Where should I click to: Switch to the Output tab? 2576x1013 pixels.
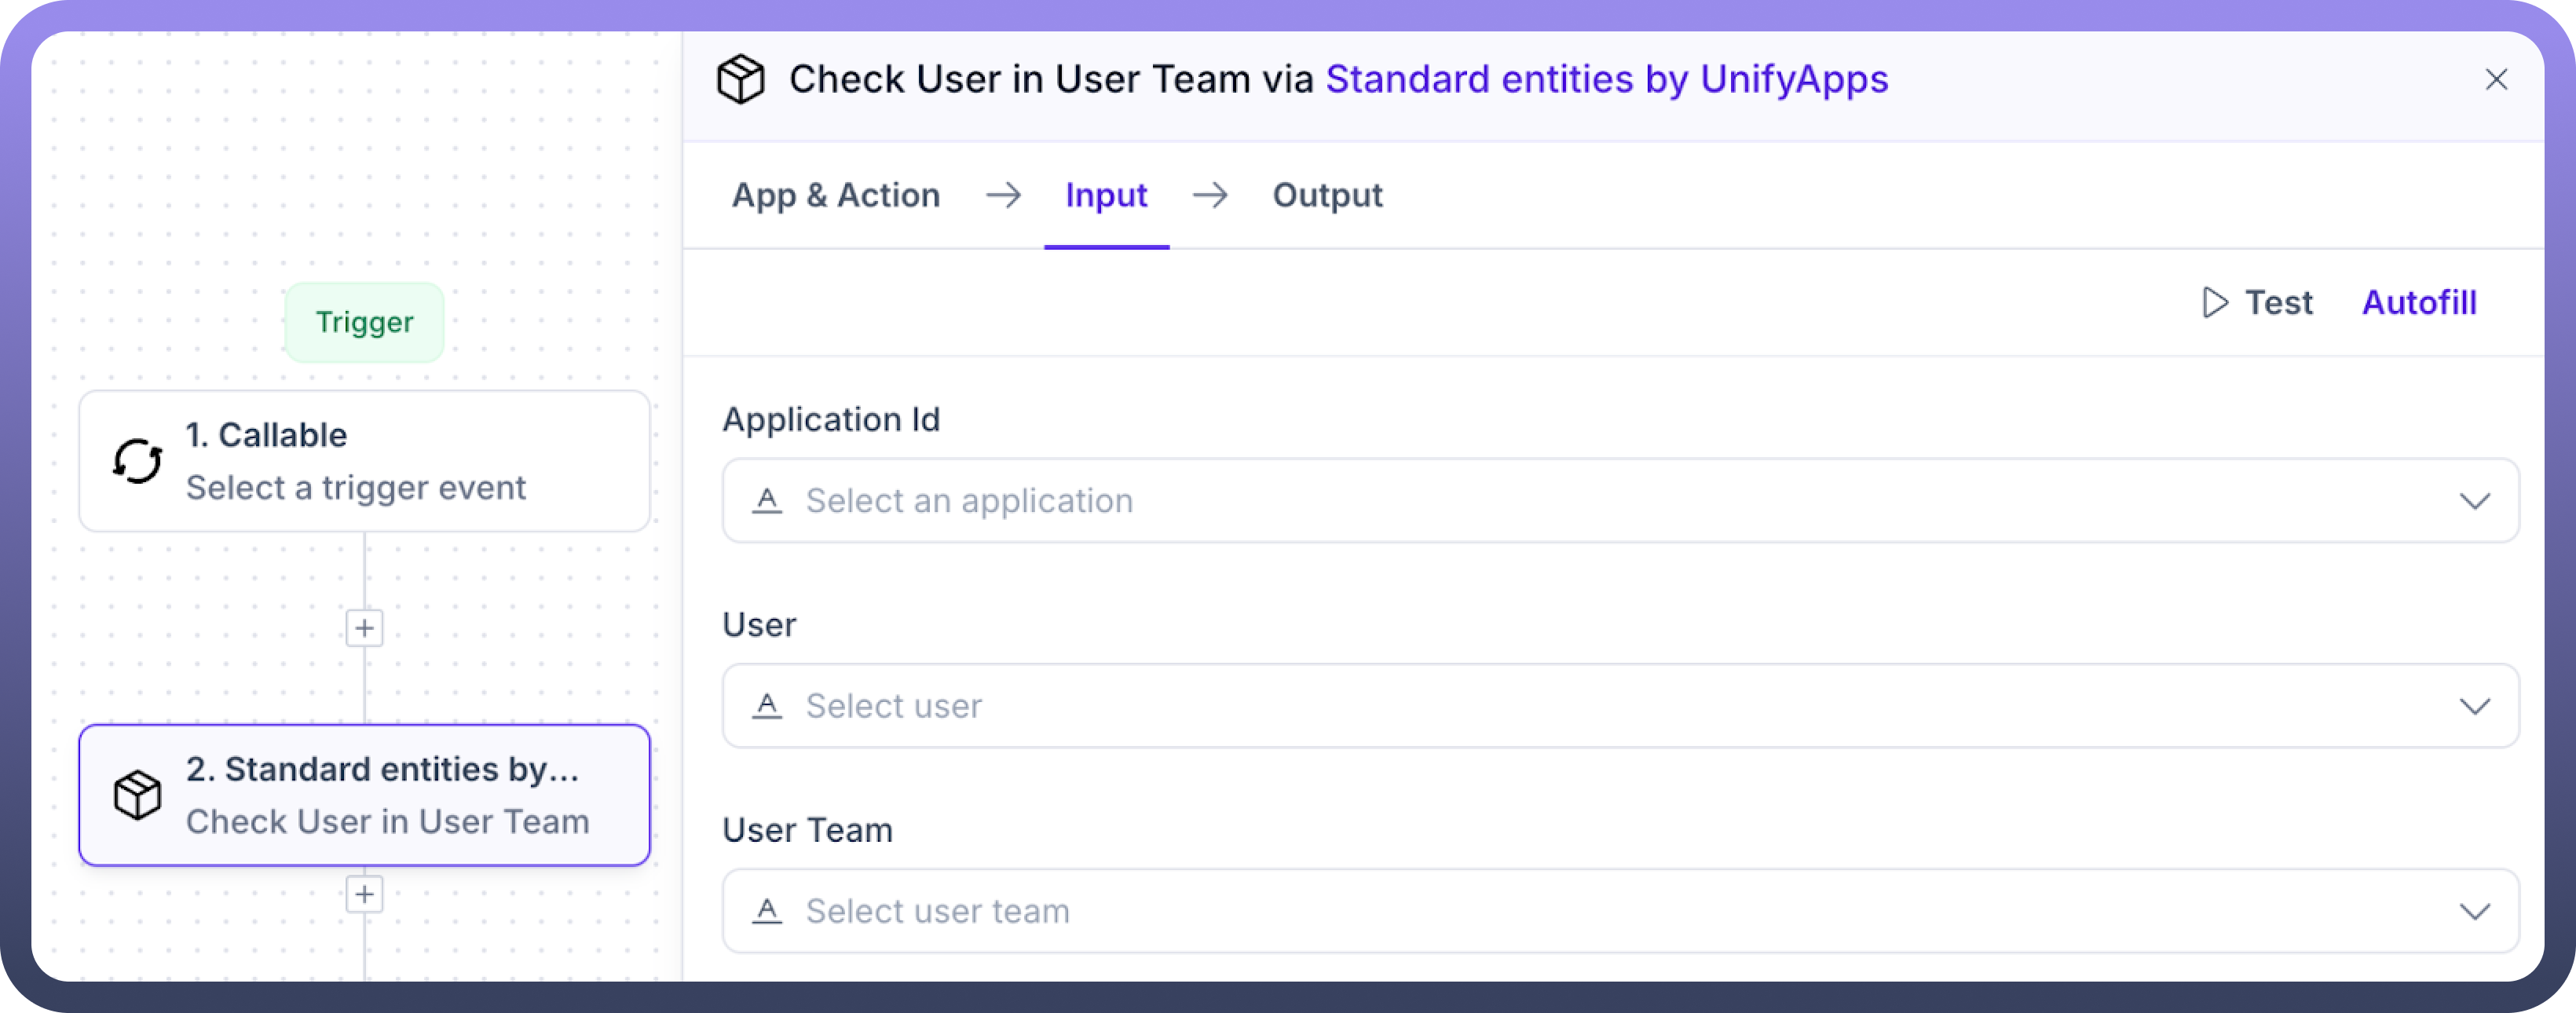click(1327, 195)
